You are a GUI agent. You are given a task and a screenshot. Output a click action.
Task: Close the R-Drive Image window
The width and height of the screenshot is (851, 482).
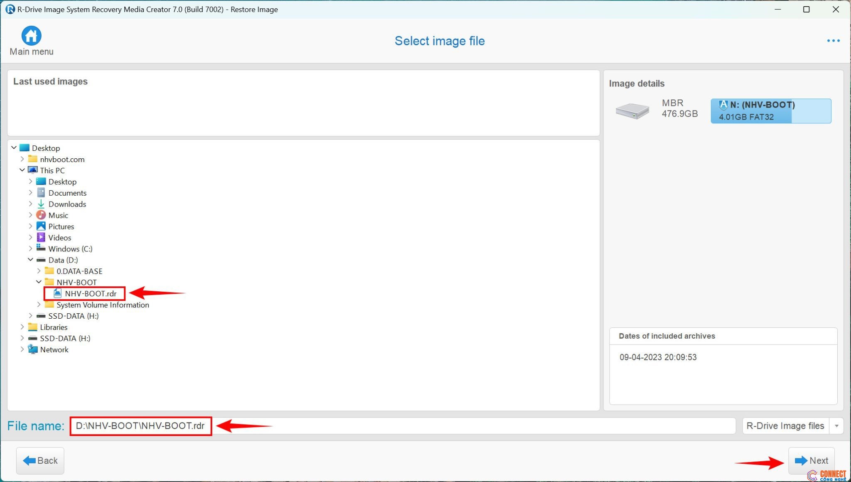[836, 9]
